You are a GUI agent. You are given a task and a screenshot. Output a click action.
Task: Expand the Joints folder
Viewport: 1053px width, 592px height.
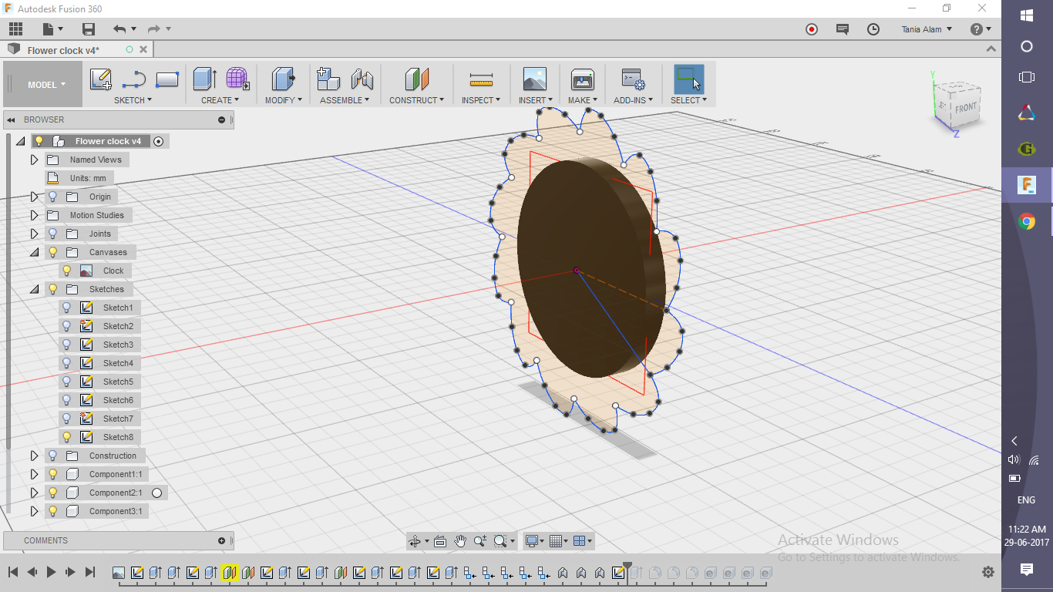(34, 234)
